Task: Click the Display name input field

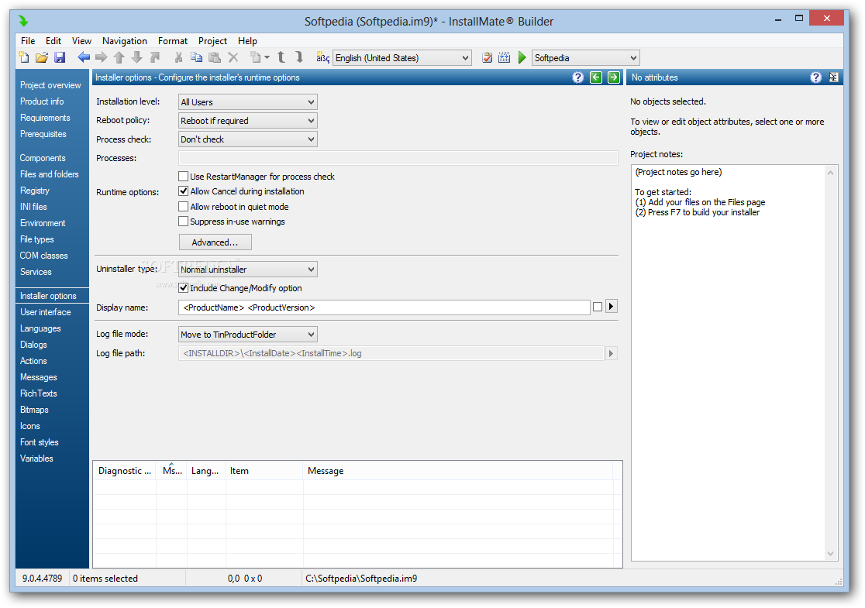Action: [x=384, y=307]
